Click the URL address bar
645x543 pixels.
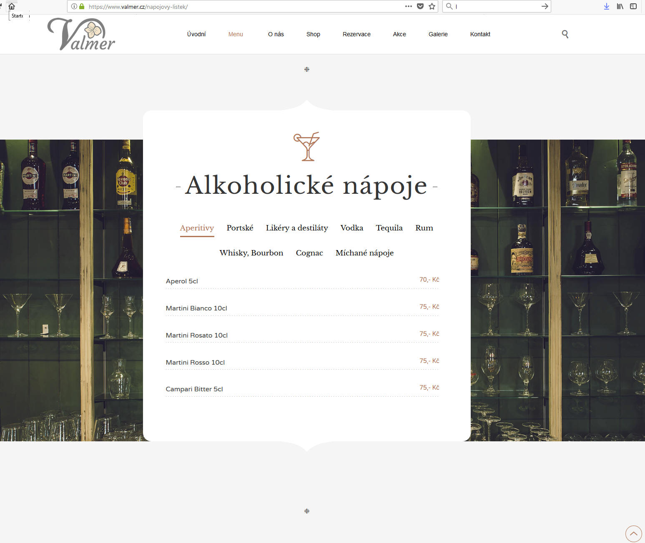pos(242,6)
